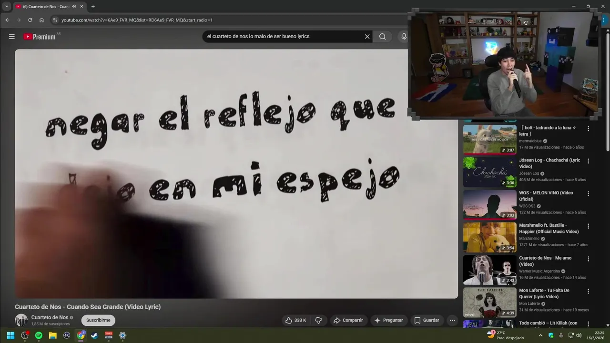Mute the Cuarteto de Nos tab audio

click(74, 6)
